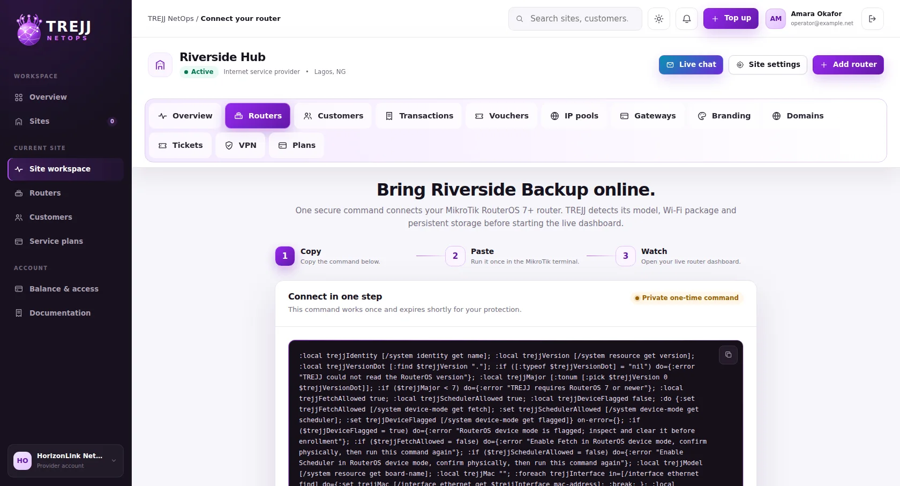Click the Private one-time command badge
The height and width of the screenshot is (486, 900).
(x=687, y=298)
